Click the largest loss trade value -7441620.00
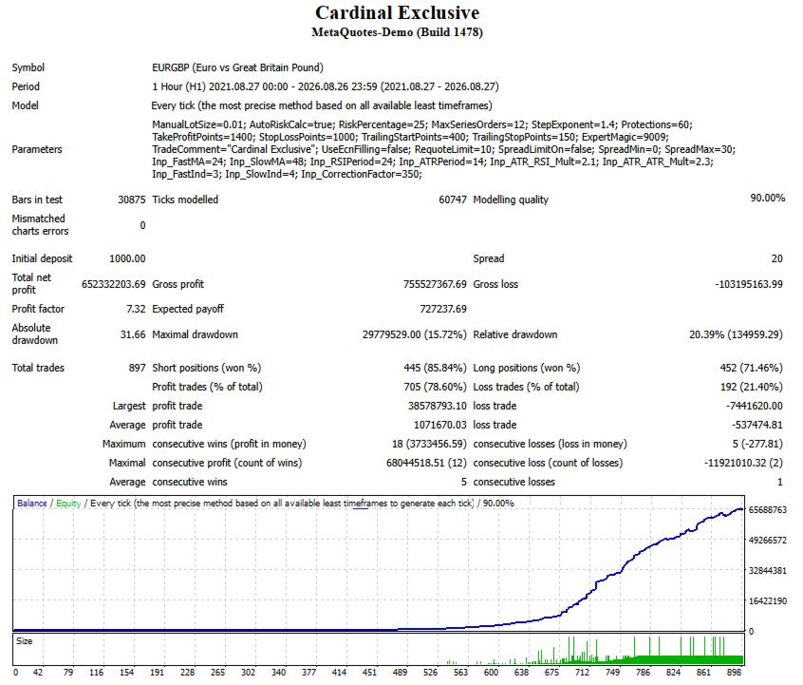 [755, 406]
